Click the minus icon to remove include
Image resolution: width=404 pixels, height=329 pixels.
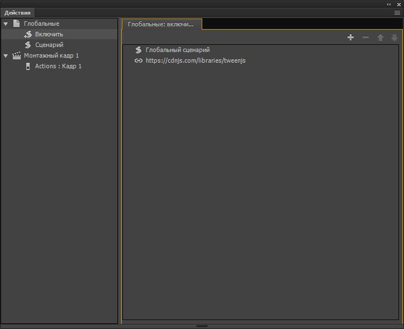coord(365,37)
